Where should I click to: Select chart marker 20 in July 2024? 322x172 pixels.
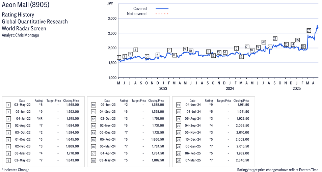tap(264, 42)
